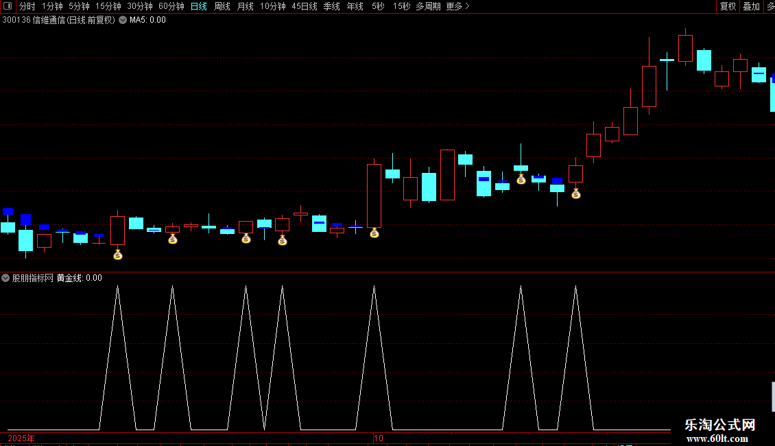Select the 10分钟 period tab
The height and width of the screenshot is (446, 775).
(273, 6)
